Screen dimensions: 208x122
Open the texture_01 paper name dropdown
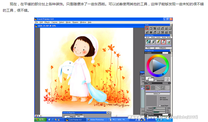pyautogui.click(x=158, y=94)
